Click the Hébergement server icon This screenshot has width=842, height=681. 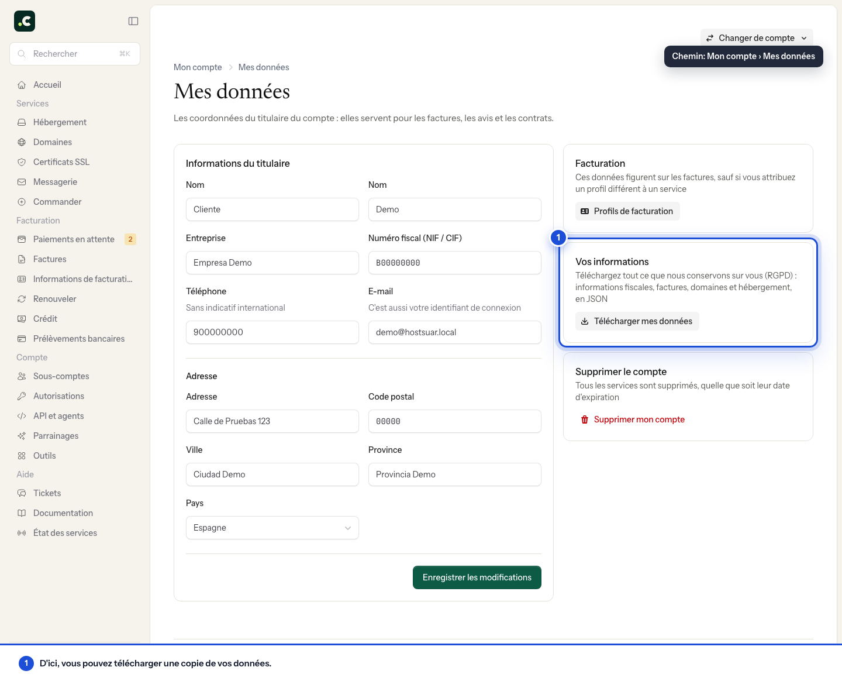[x=22, y=122]
